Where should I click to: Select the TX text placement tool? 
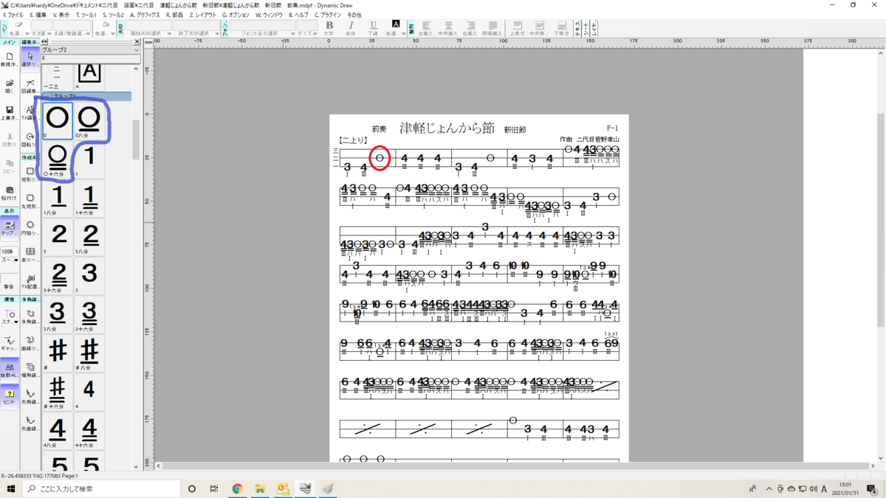[x=30, y=281]
